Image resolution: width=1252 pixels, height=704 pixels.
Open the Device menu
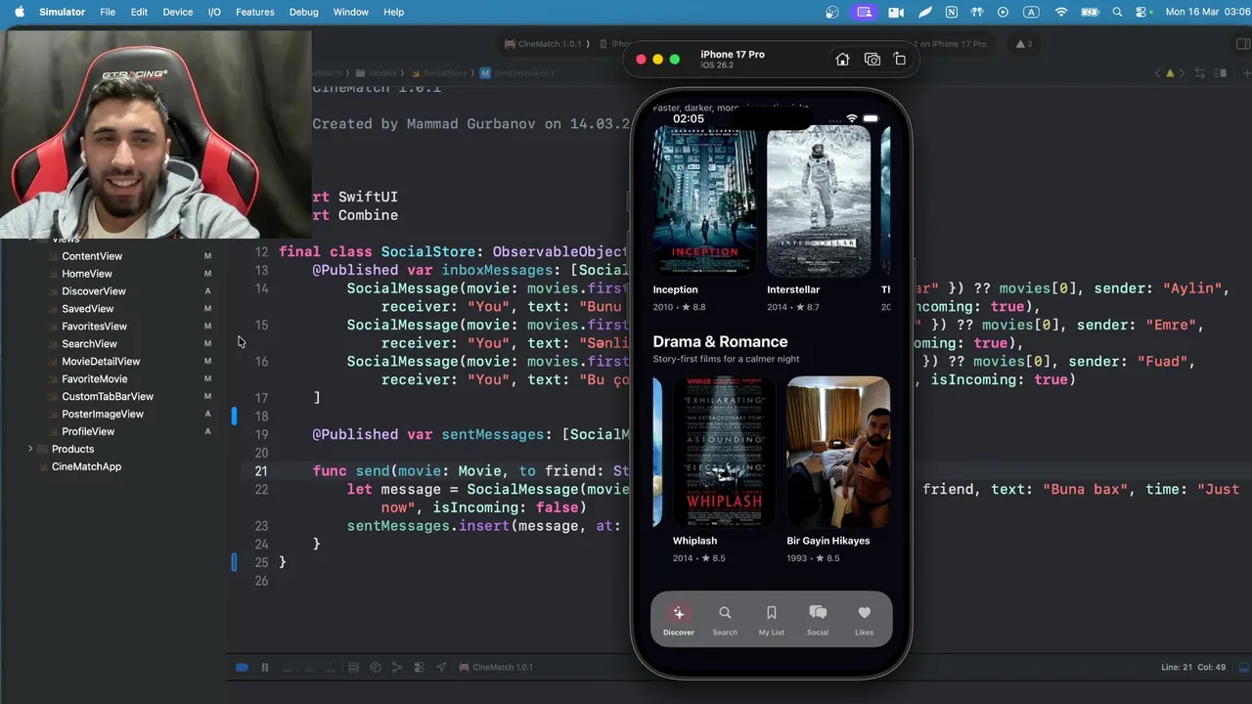coord(178,12)
